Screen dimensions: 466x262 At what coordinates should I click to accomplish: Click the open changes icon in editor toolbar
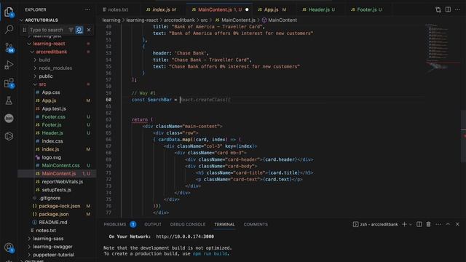(x=438, y=9)
